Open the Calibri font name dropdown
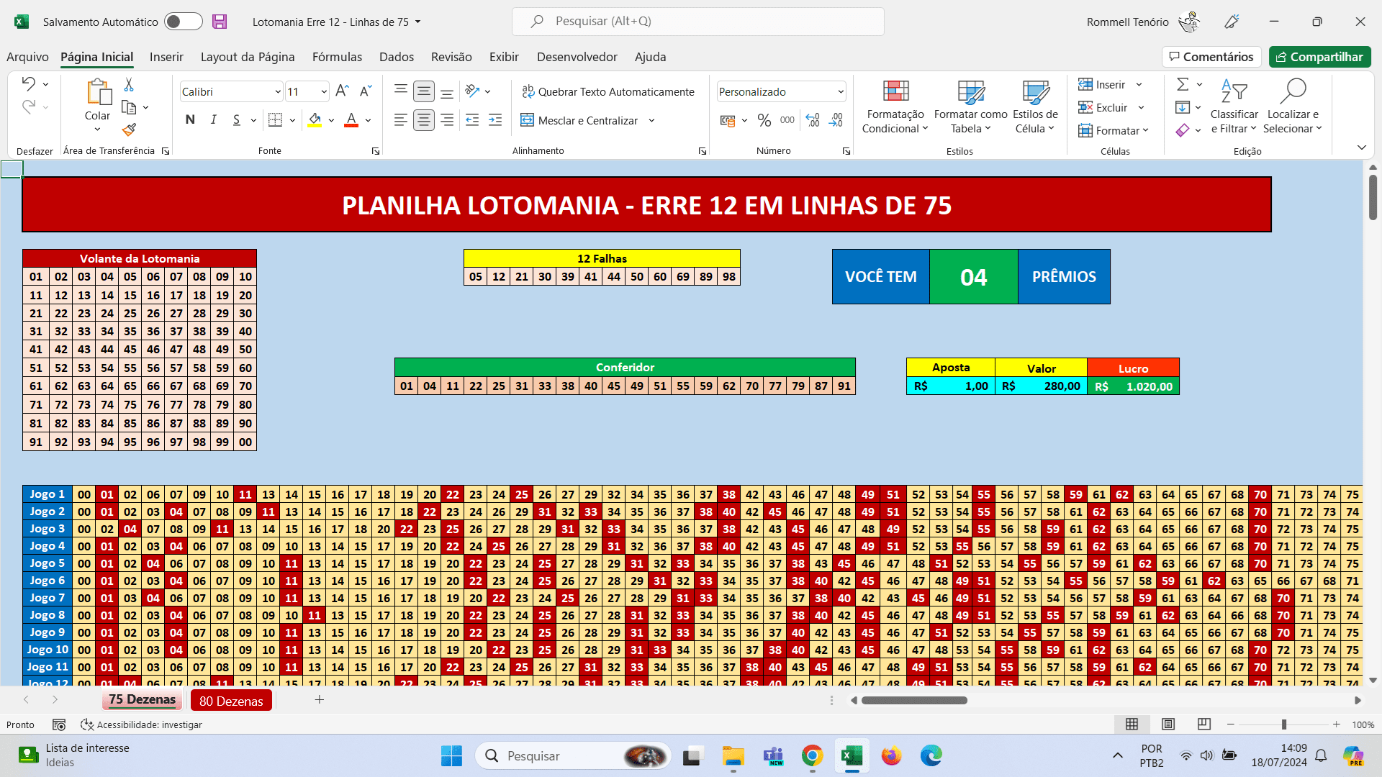Image resolution: width=1382 pixels, height=777 pixels. click(278, 91)
